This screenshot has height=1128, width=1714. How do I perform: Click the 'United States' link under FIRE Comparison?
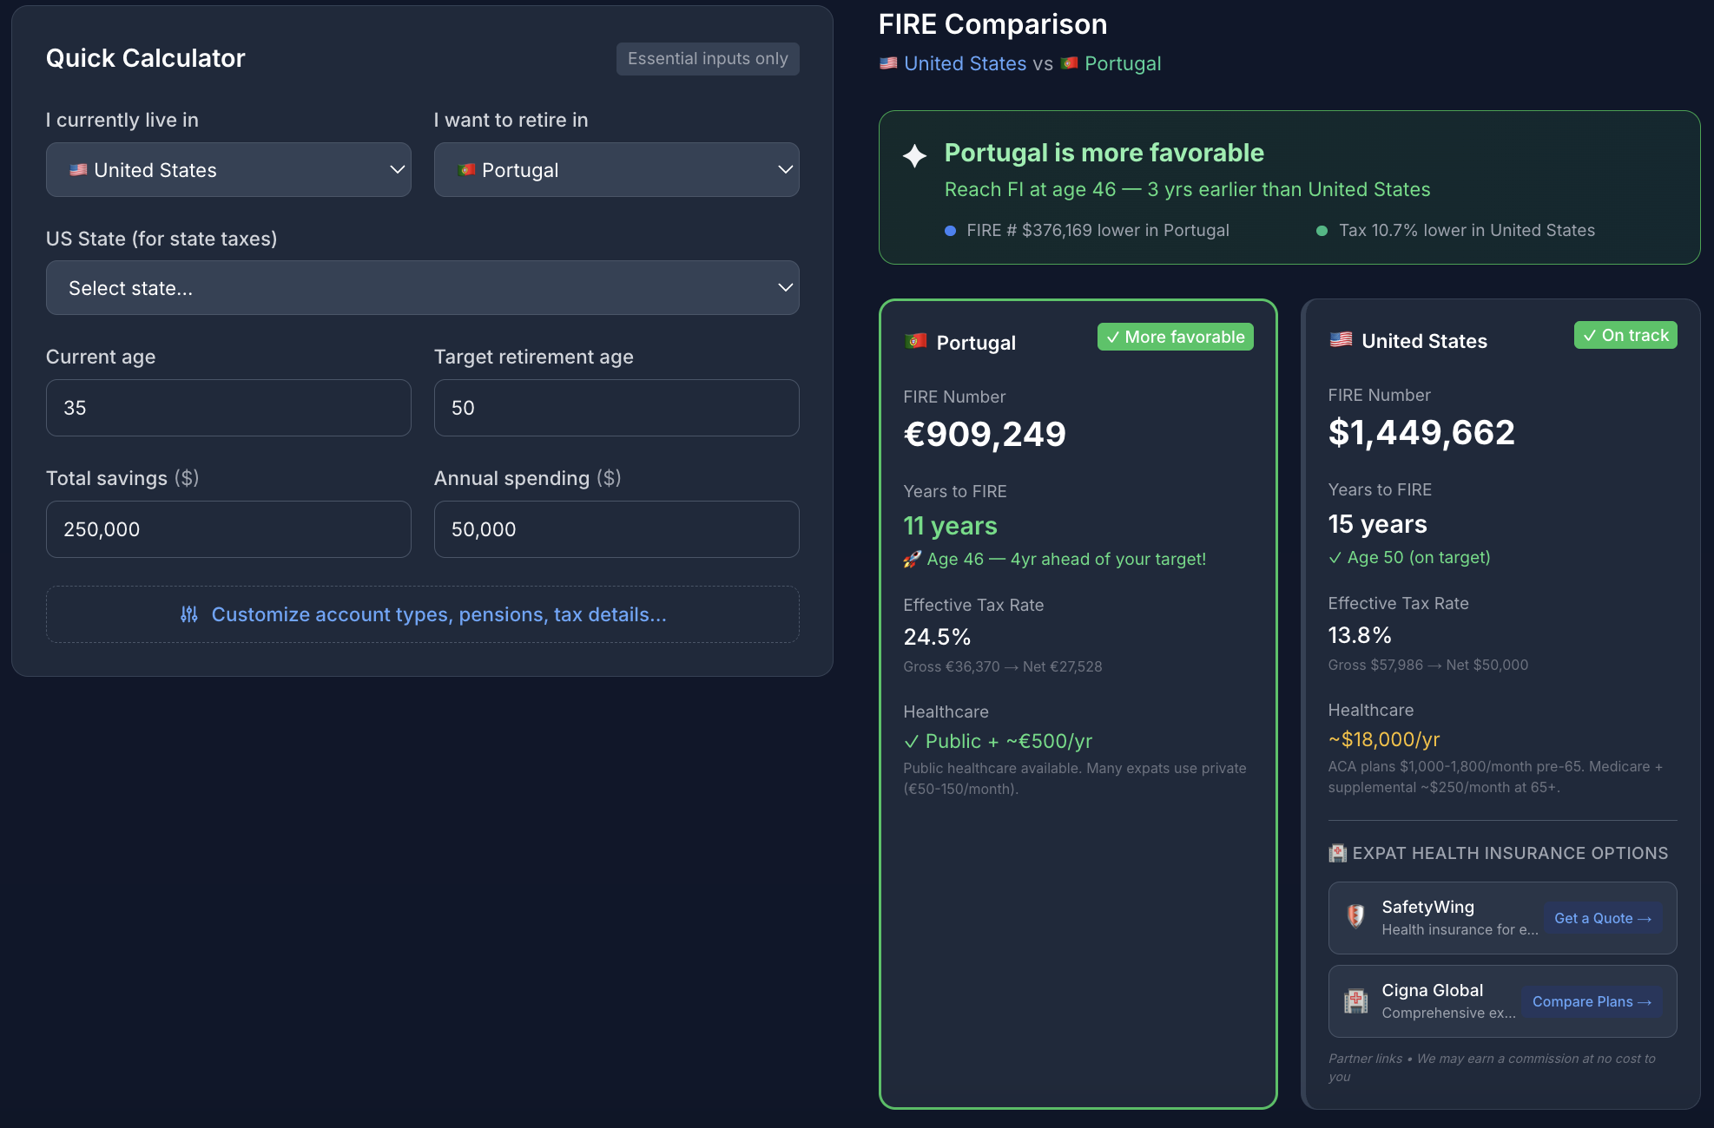[965, 63]
